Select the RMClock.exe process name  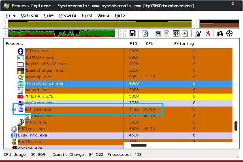click(x=32, y=129)
